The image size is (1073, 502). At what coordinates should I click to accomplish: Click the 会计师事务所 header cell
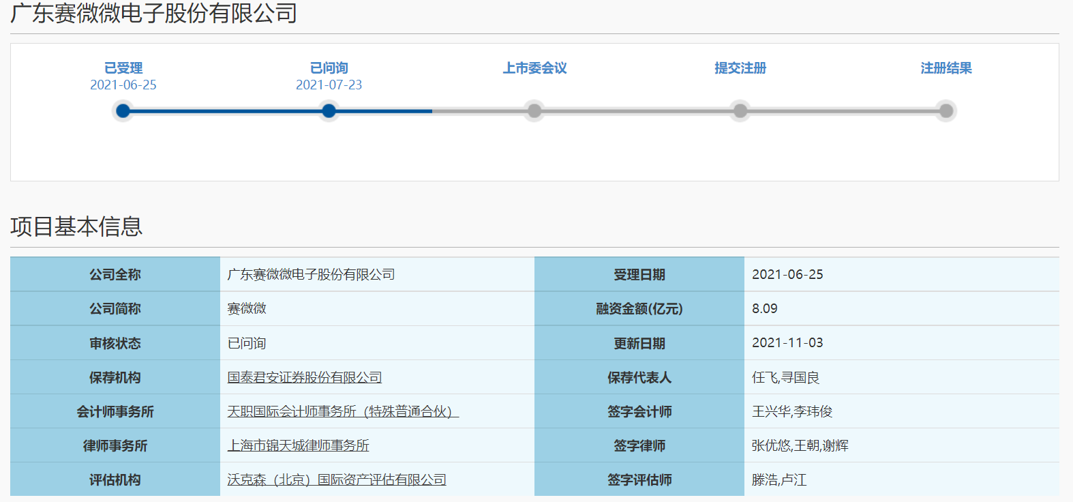point(115,411)
